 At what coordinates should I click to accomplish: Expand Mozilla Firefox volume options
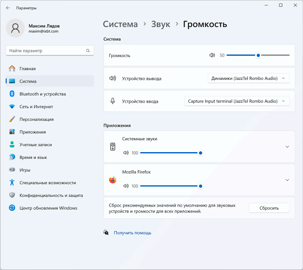pos(287,180)
